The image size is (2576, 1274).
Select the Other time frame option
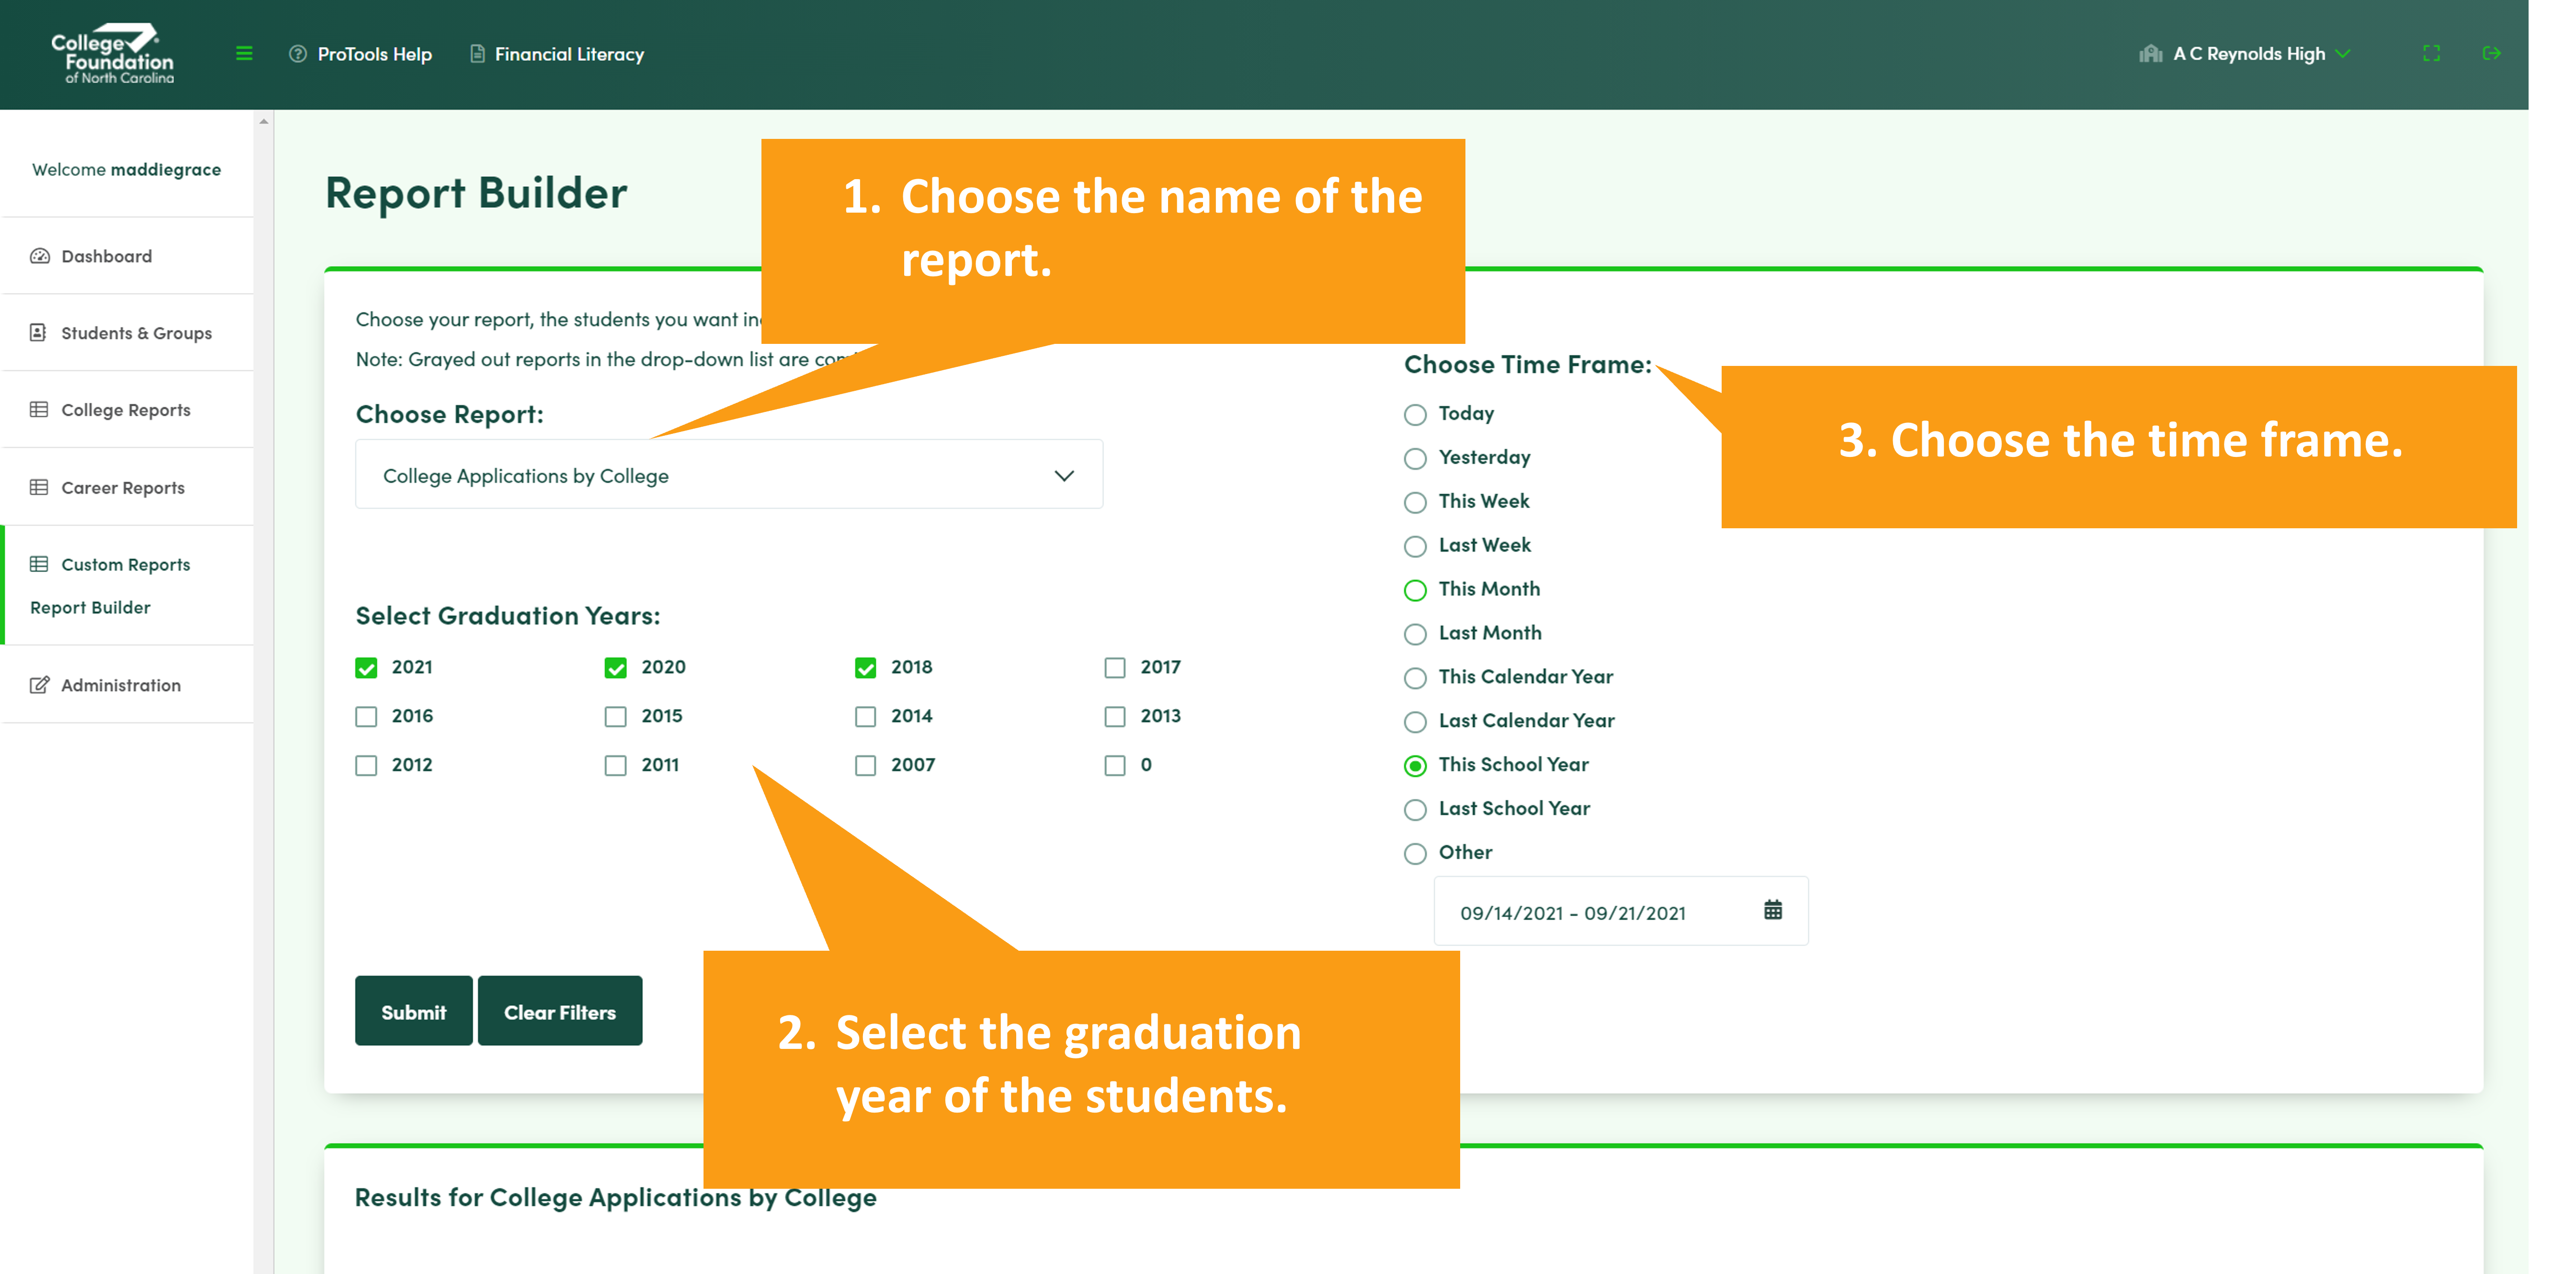click(1415, 855)
